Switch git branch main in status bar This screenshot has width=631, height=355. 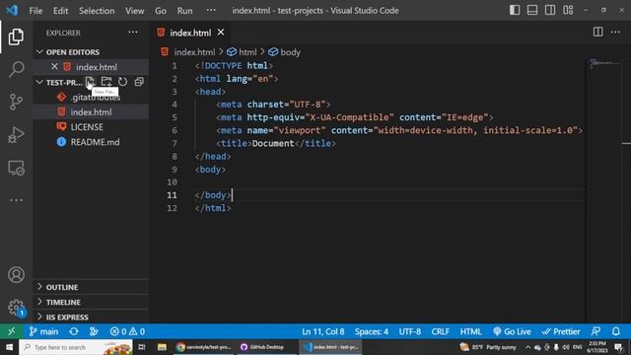pyautogui.click(x=43, y=331)
